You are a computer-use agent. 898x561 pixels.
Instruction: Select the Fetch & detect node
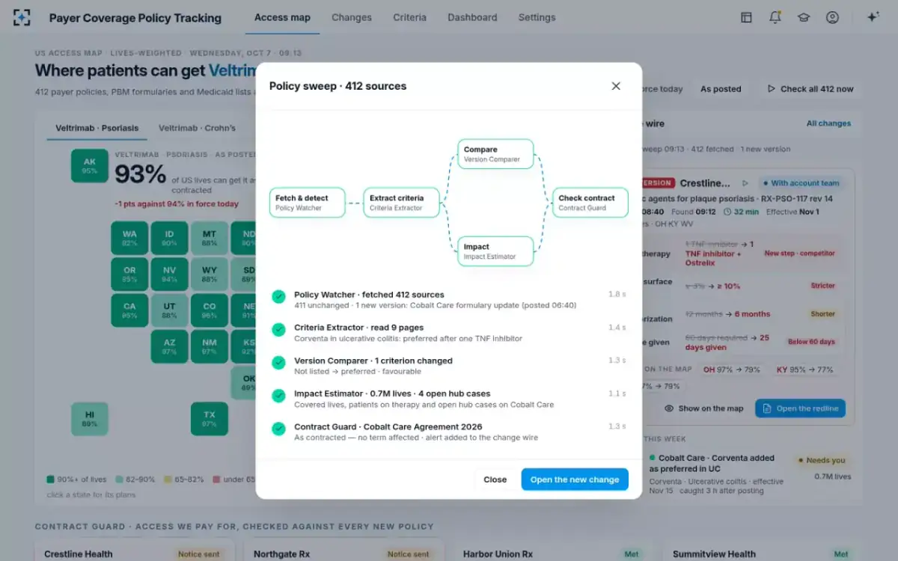307,203
